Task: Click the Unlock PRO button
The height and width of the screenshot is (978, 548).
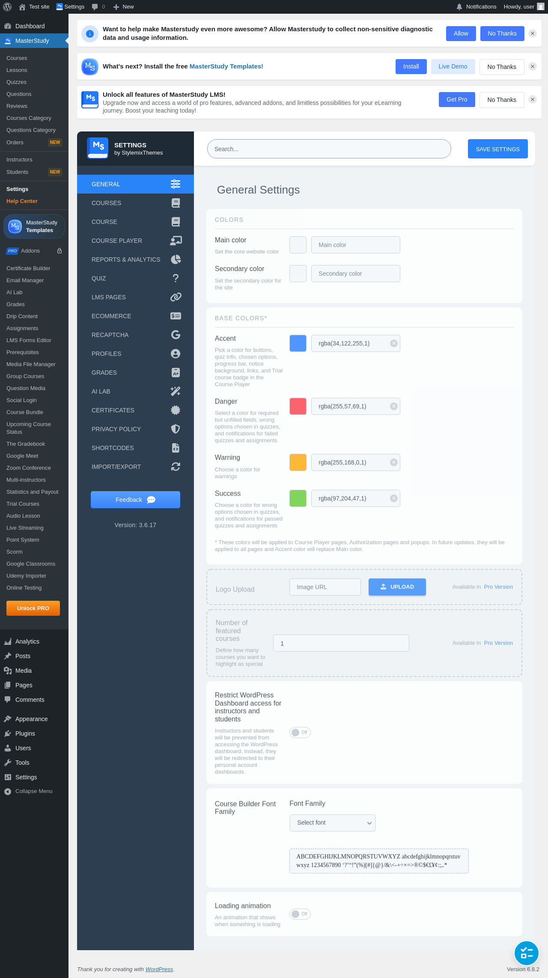Action: (33, 608)
